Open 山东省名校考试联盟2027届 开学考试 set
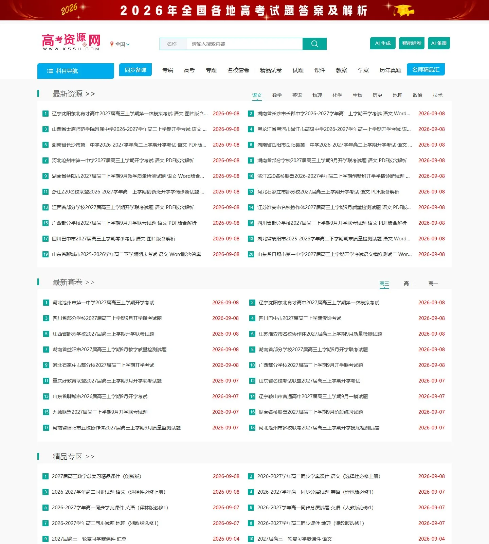This screenshot has height=544, width=489. pos(309,381)
